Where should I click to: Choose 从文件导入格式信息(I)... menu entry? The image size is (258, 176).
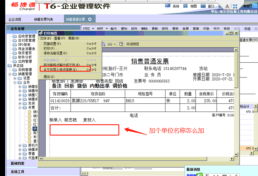click(x=70, y=70)
